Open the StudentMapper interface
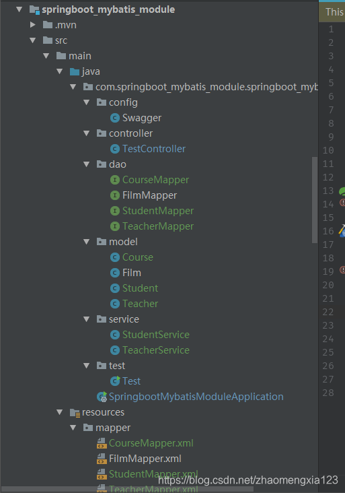Image resolution: width=345 pixels, height=493 pixels. point(158,211)
